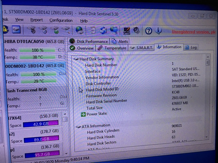
Task: Open the Configuration menu
Action: point(61,20)
